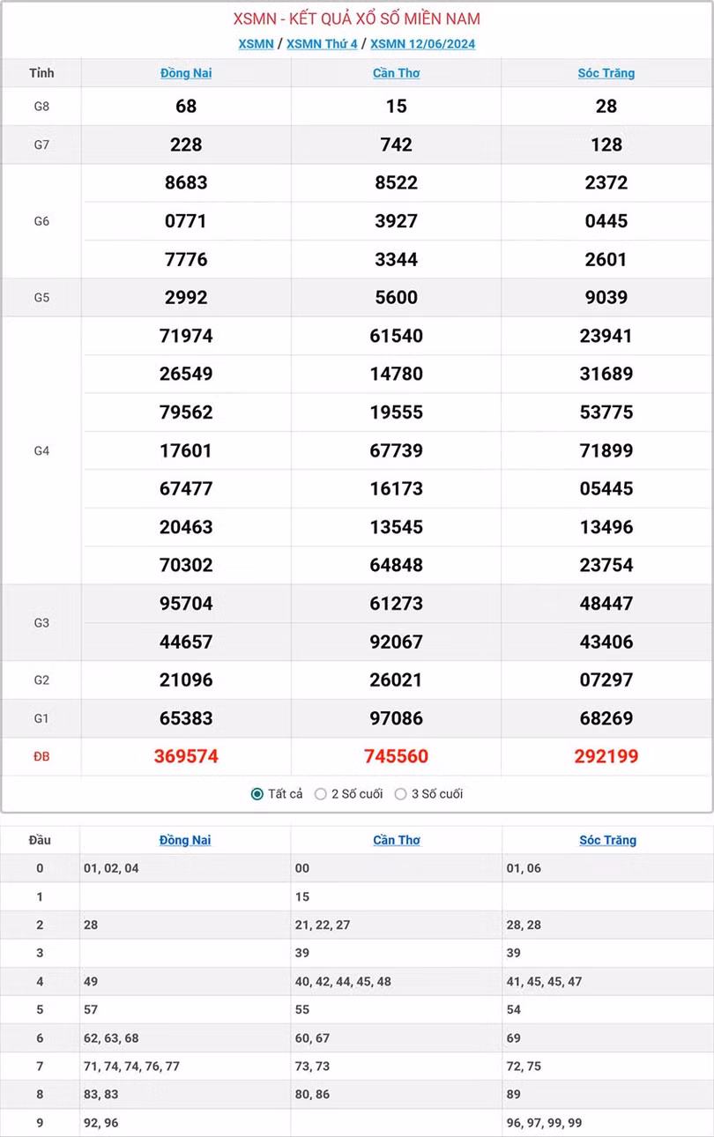The width and height of the screenshot is (714, 1137).
Task: Click Đồng Nai header in results table
Action: point(186,73)
